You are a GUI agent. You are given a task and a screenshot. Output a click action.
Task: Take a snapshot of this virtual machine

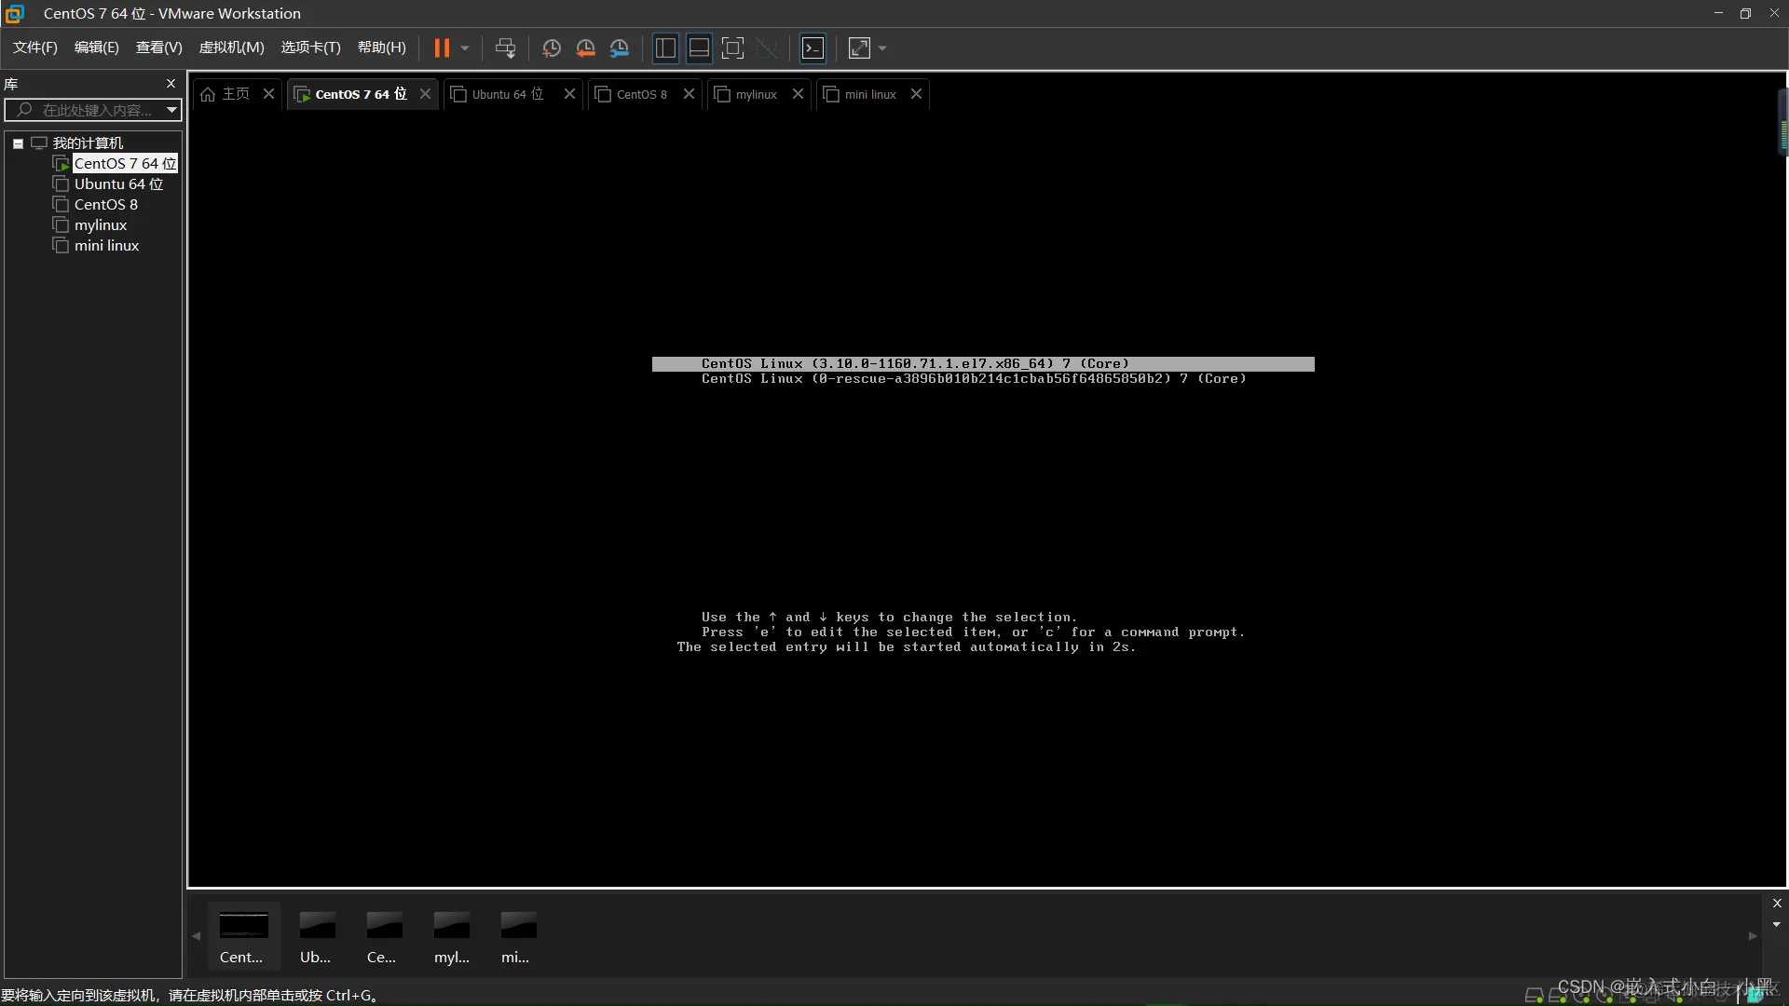pyautogui.click(x=552, y=48)
